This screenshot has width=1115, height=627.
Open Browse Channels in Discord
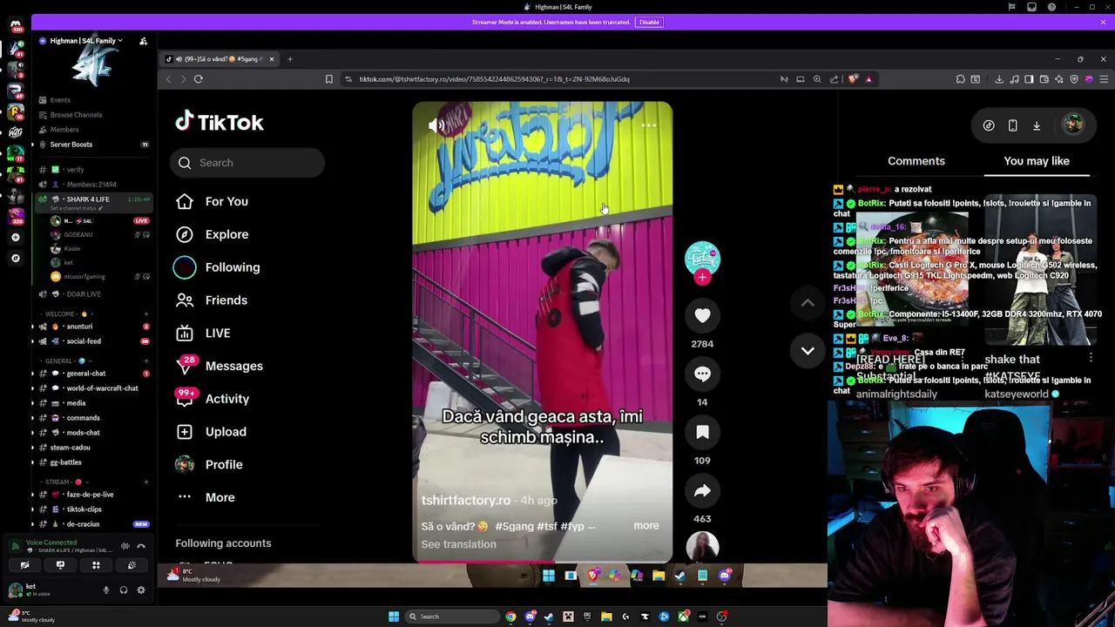click(x=76, y=115)
